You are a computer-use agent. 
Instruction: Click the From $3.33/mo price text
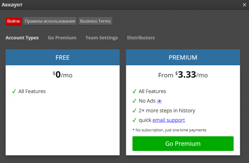point(183,75)
